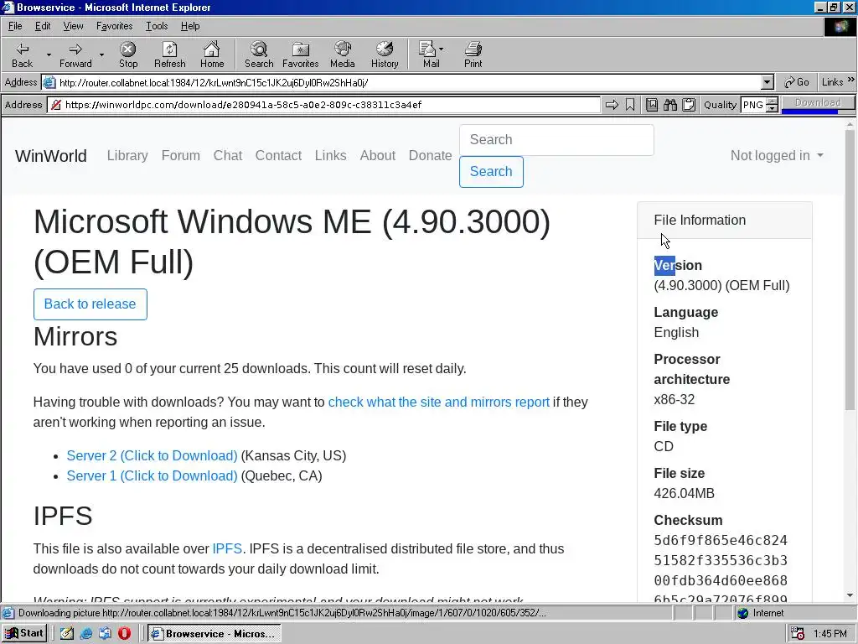Open the site and mirrors report link
This screenshot has width=858, height=644.
click(x=439, y=402)
